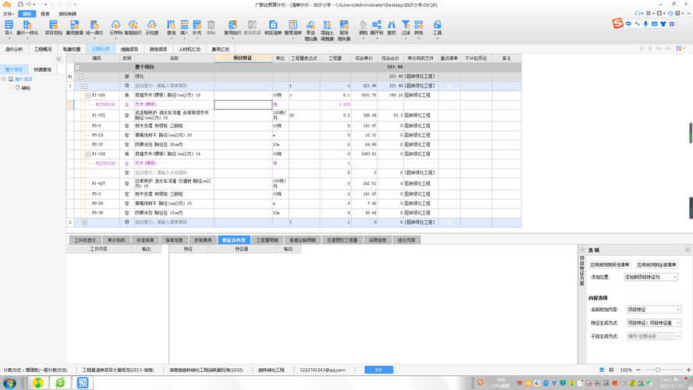Viewport: 693px width, 390px height.
Task: Open the 添加位置 dropdown
Action: [651, 277]
